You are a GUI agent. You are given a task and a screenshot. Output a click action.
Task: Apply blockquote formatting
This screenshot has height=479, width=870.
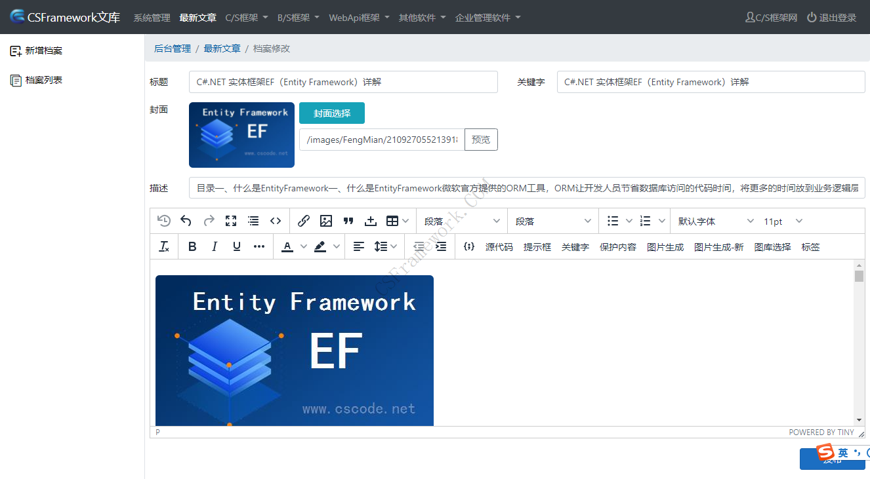[x=348, y=221]
